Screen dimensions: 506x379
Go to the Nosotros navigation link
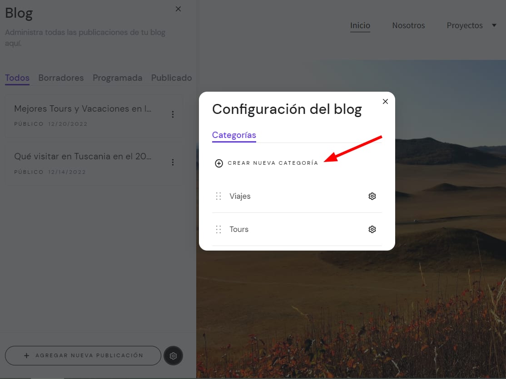pos(408,25)
